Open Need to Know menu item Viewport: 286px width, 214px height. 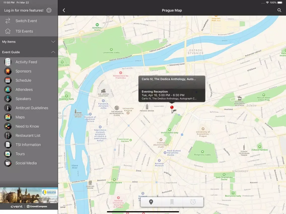click(29, 126)
